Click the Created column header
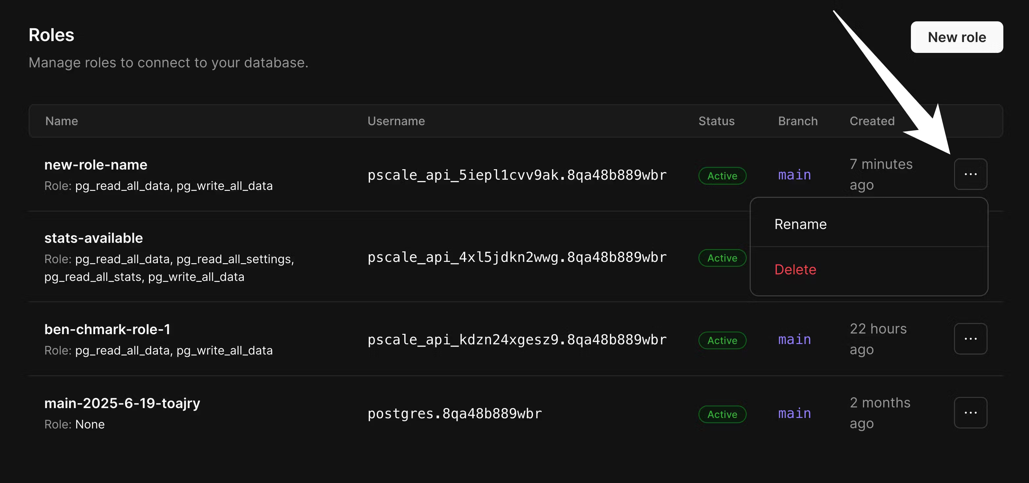The image size is (1029, 483). [x=872, y=121]
